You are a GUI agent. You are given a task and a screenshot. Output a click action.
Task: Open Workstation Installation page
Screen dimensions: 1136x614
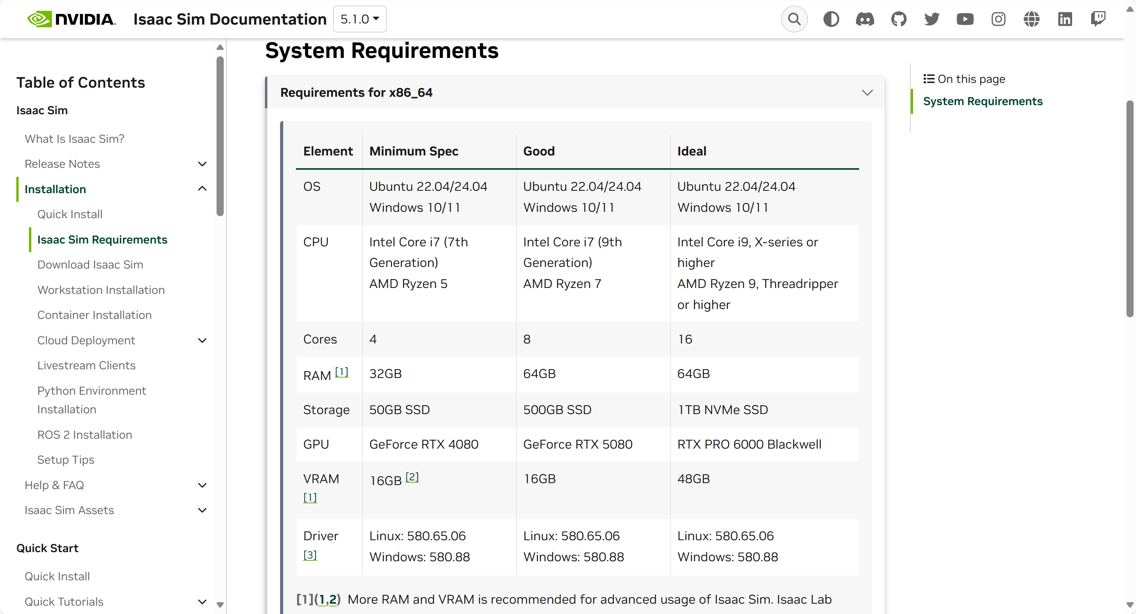click(x=101, y=290)
